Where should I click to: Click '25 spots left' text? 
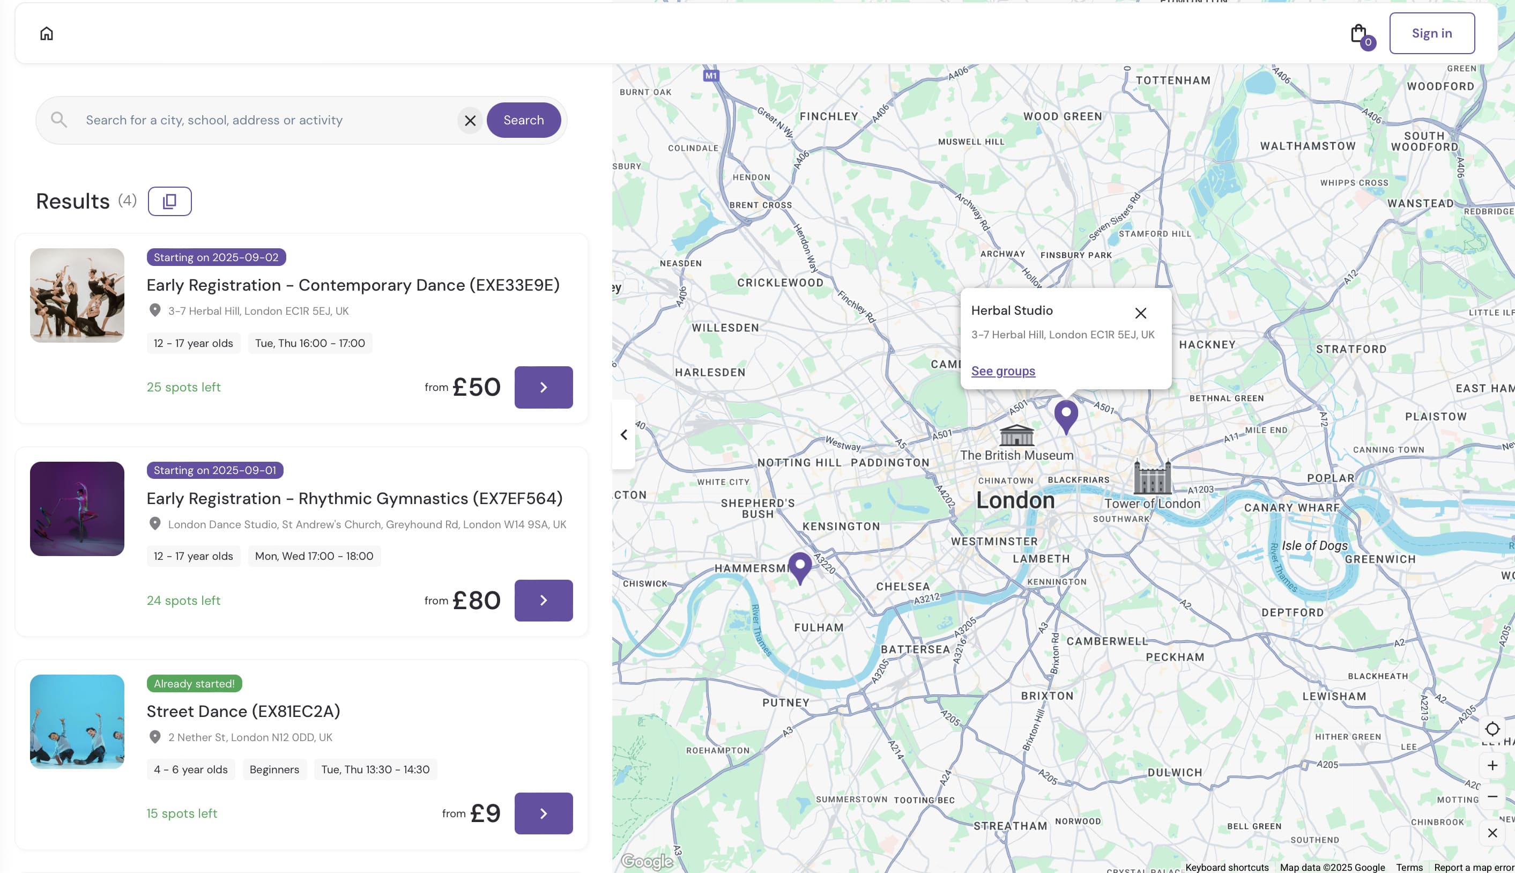183,387
